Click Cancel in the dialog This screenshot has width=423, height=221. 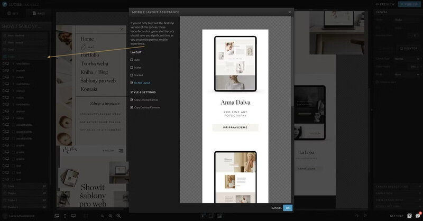[x=277, y=208]
